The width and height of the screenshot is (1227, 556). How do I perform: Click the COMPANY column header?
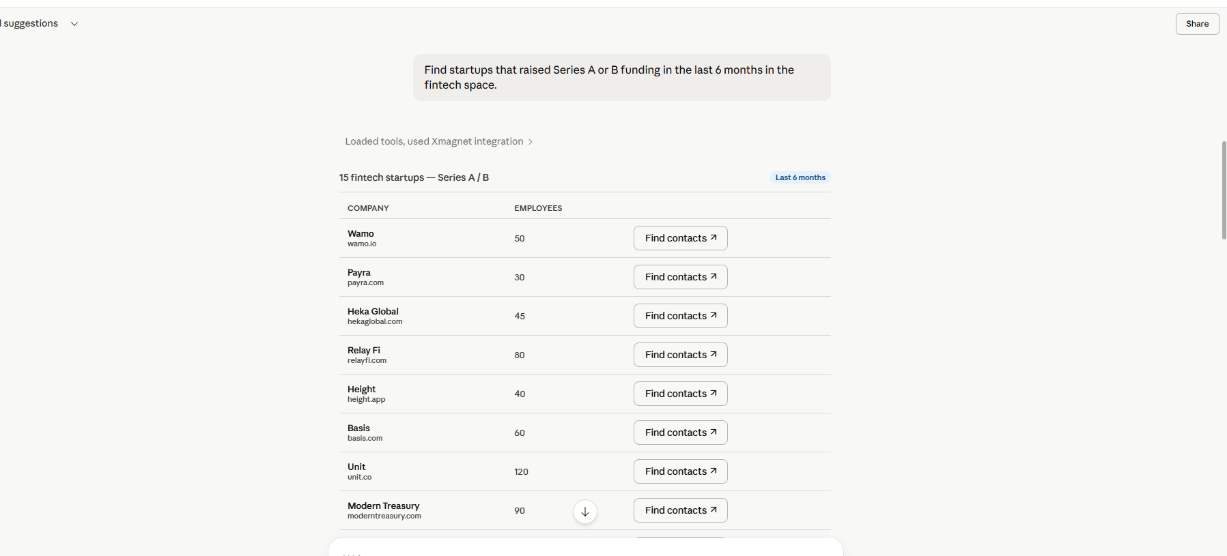[x=368, y=208]
